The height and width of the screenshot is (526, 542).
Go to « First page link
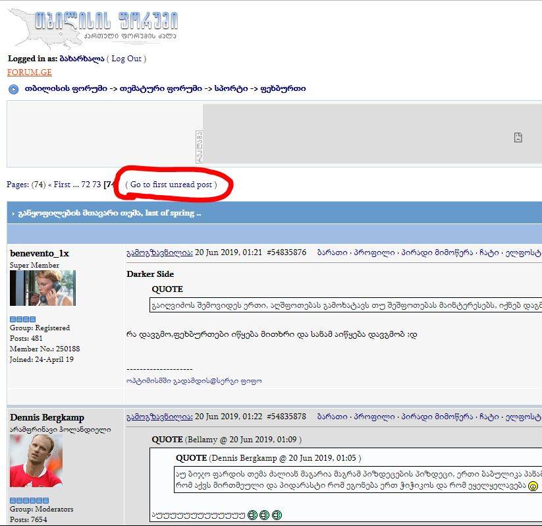(x=59, y=185)
